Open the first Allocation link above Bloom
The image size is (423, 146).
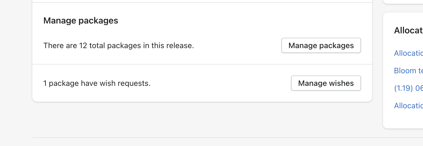click(408, 53)
